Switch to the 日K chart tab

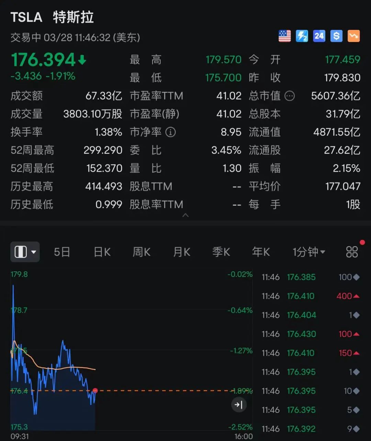click(102, 252)
